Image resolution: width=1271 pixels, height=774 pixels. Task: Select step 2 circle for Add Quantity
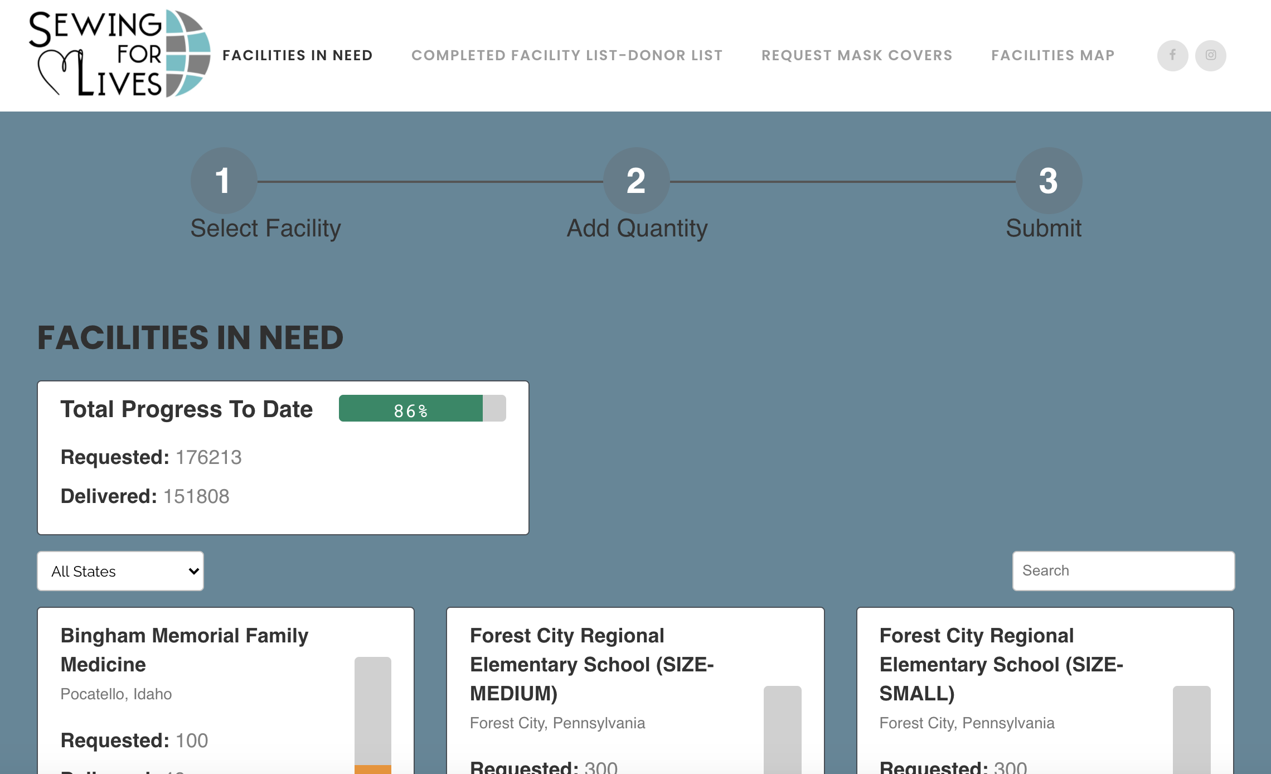pos(636,181)
